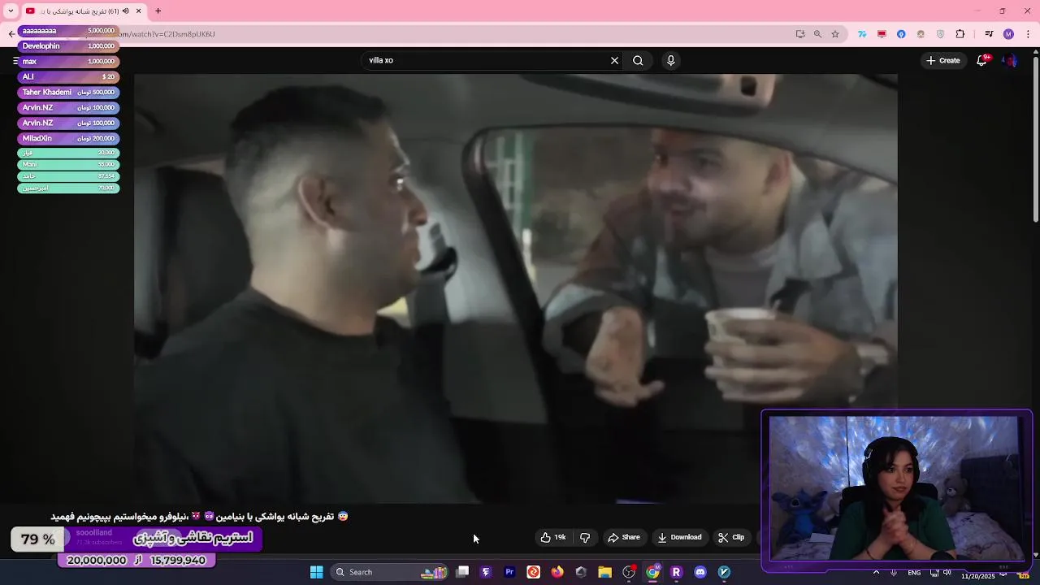Click 'aaaaaaaaaa 5,000,000' donor entry
The height and width of the screenshot is (585, 1040).
68,31
